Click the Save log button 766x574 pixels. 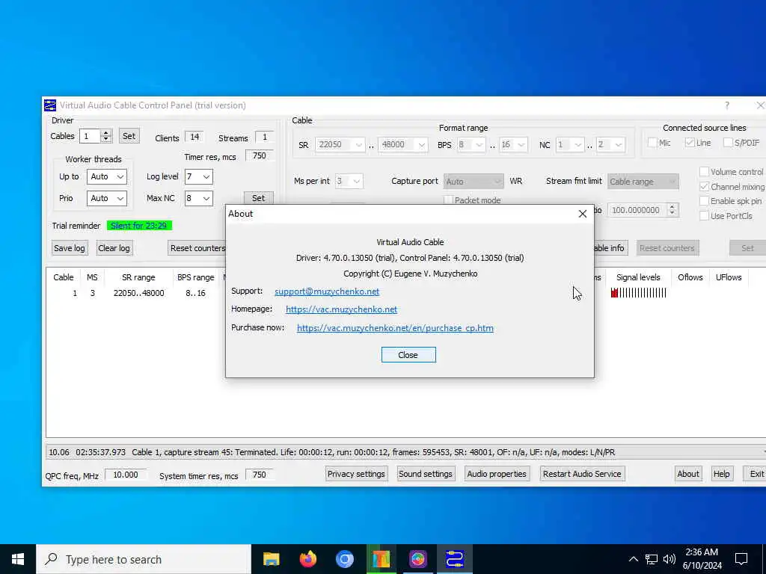(x=70, y=248)
